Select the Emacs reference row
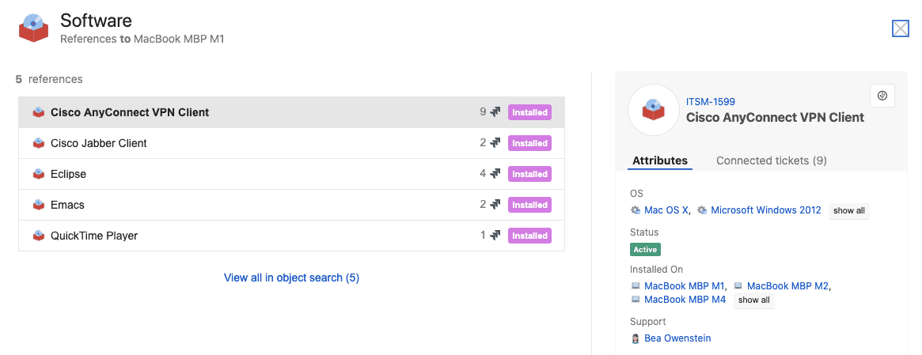922x355 pixels. point(292,205)
